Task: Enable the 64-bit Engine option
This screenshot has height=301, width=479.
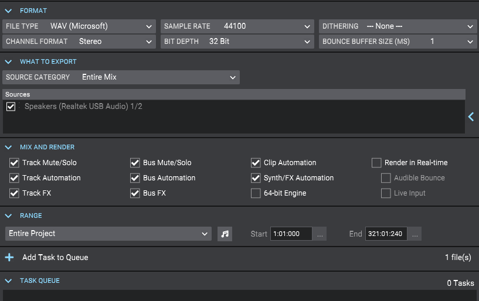Action: [256, 193]
